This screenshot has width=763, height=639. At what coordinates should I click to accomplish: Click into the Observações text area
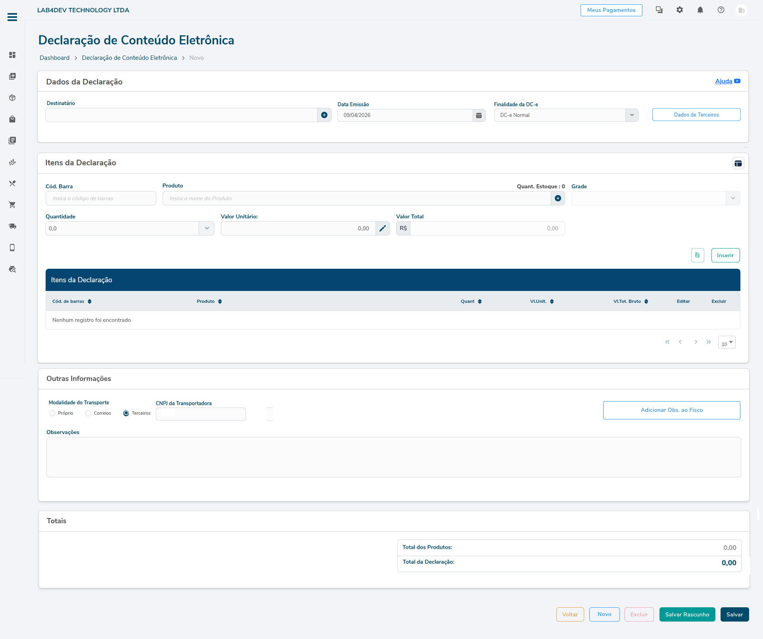pyautogui.click(x=393, y=457)
